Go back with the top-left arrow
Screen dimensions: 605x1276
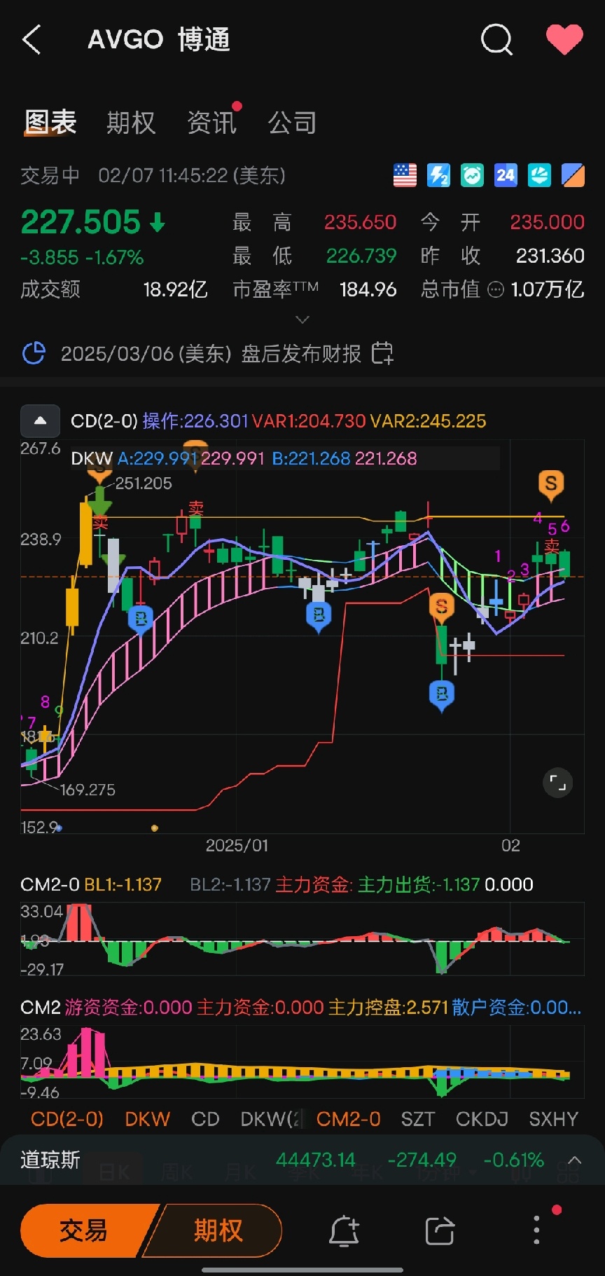32,40
